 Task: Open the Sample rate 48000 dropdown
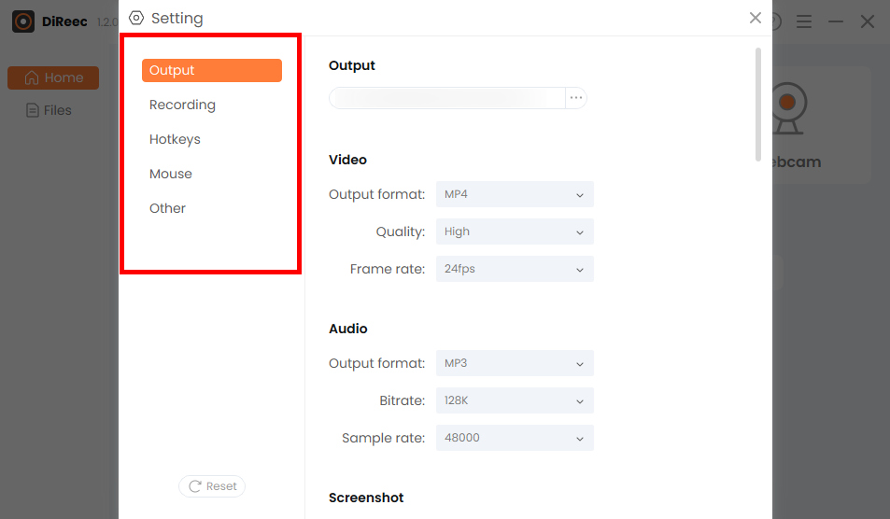(515, 438)
